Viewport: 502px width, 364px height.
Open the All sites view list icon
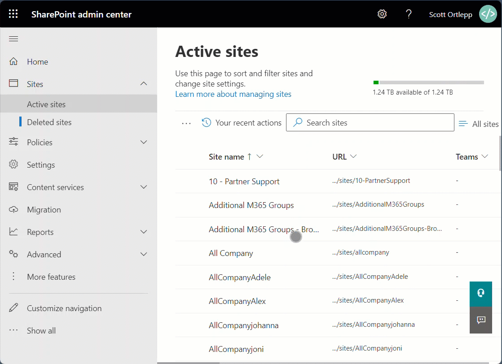click(x=463, y=123)
